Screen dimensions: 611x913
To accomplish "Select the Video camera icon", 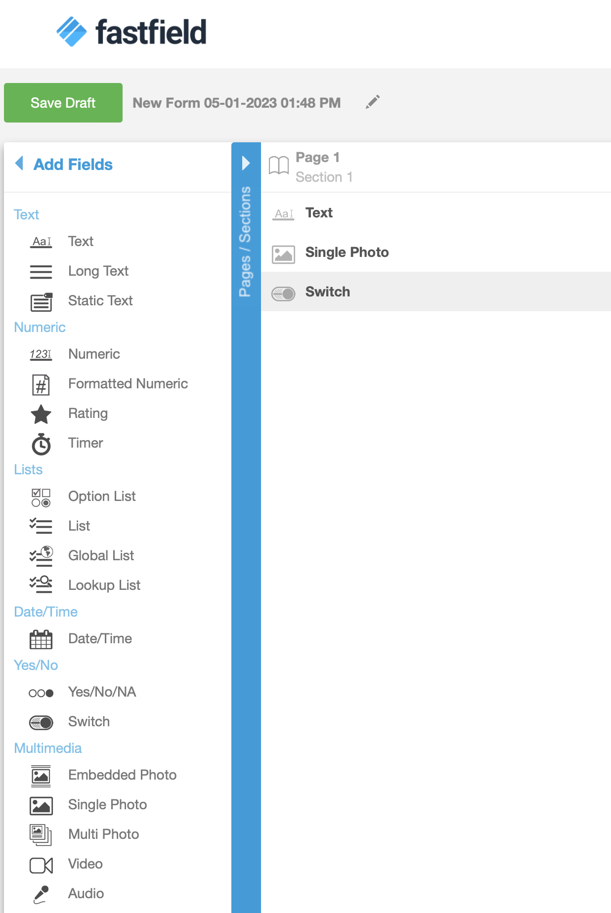I will [41, 865].
